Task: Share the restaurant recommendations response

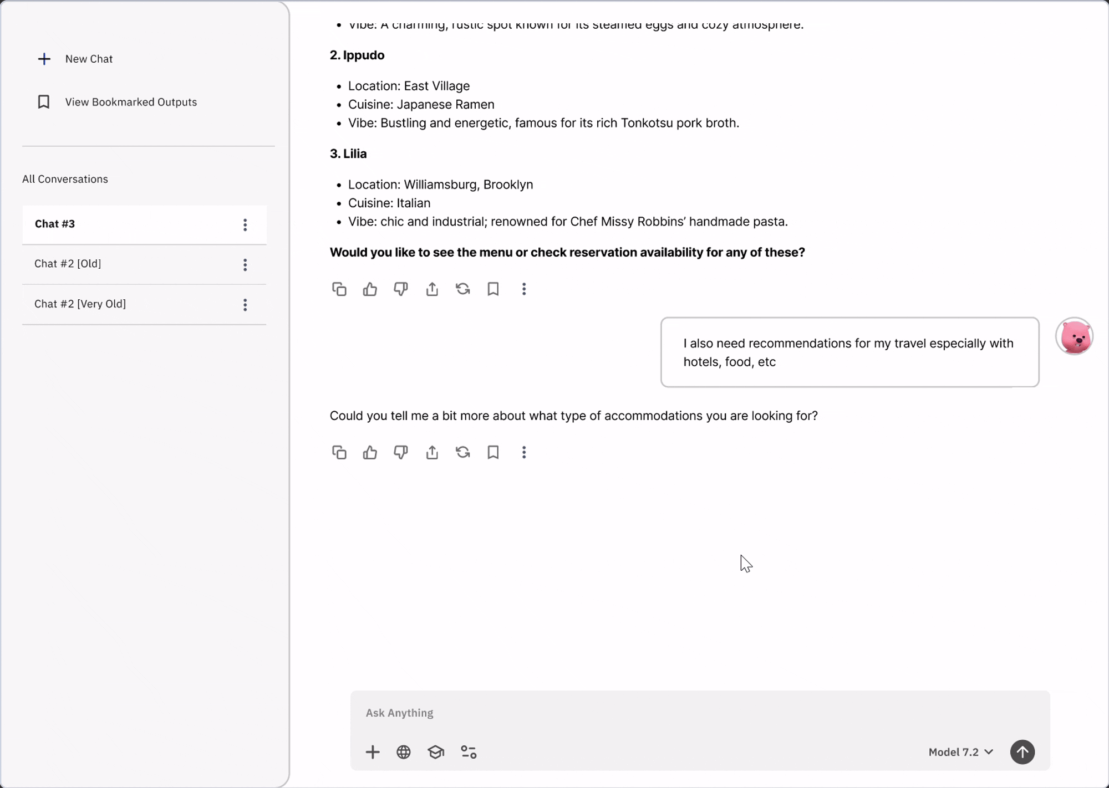Action: (x=432, y=289)
